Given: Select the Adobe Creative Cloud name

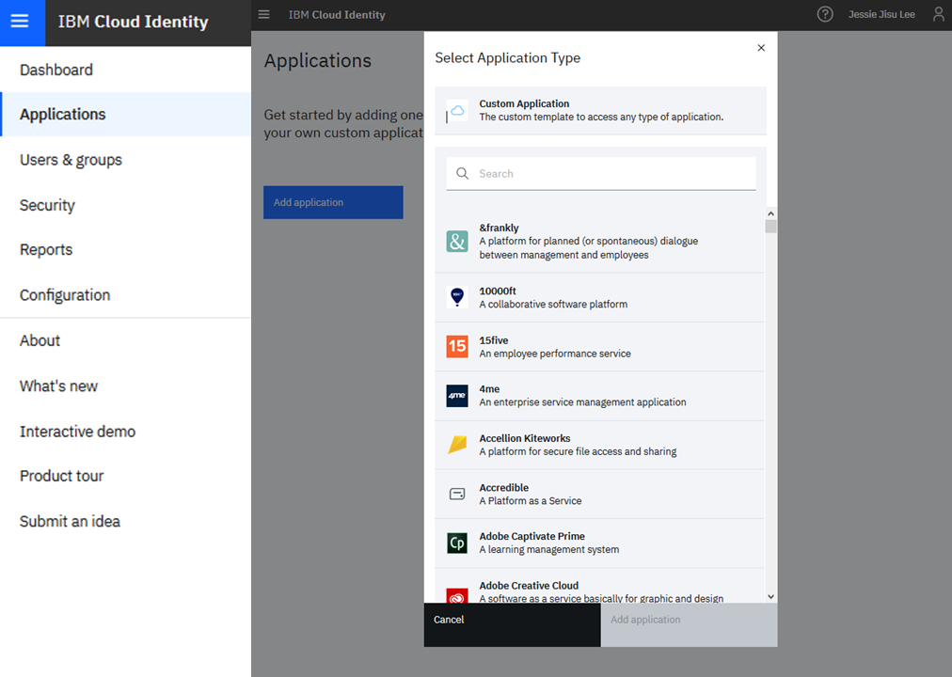Looking at the screenshot, I should (529, 586).
